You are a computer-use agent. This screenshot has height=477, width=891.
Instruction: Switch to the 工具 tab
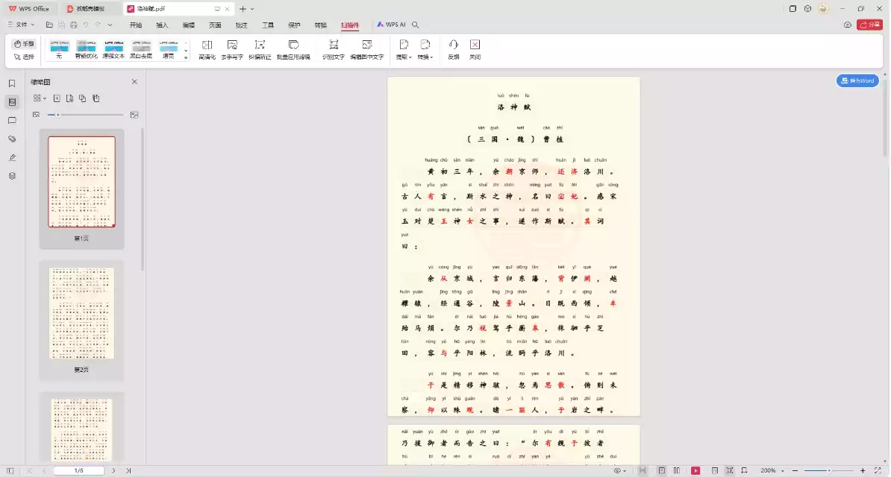pos(268,25)
